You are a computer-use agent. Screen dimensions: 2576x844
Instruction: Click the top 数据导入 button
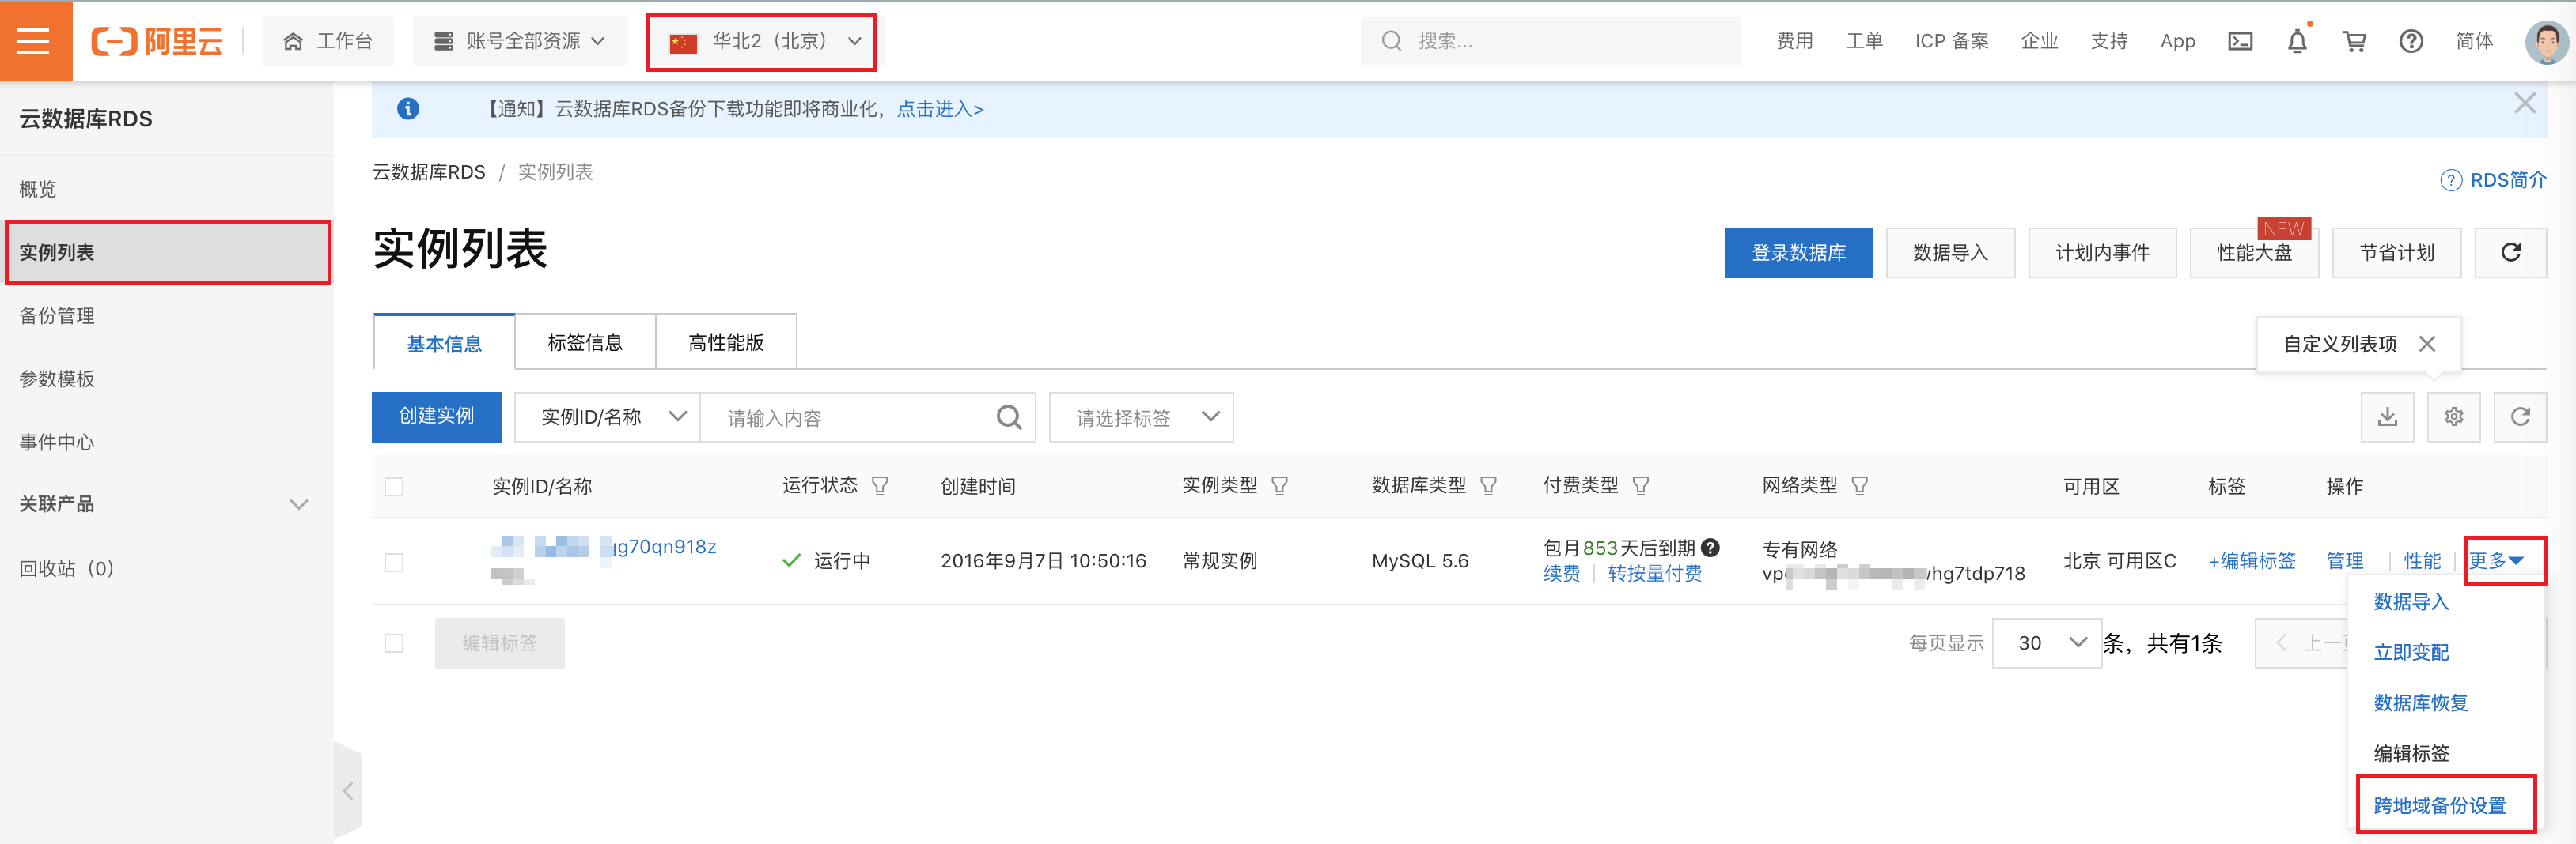(x=1950, y=253)
